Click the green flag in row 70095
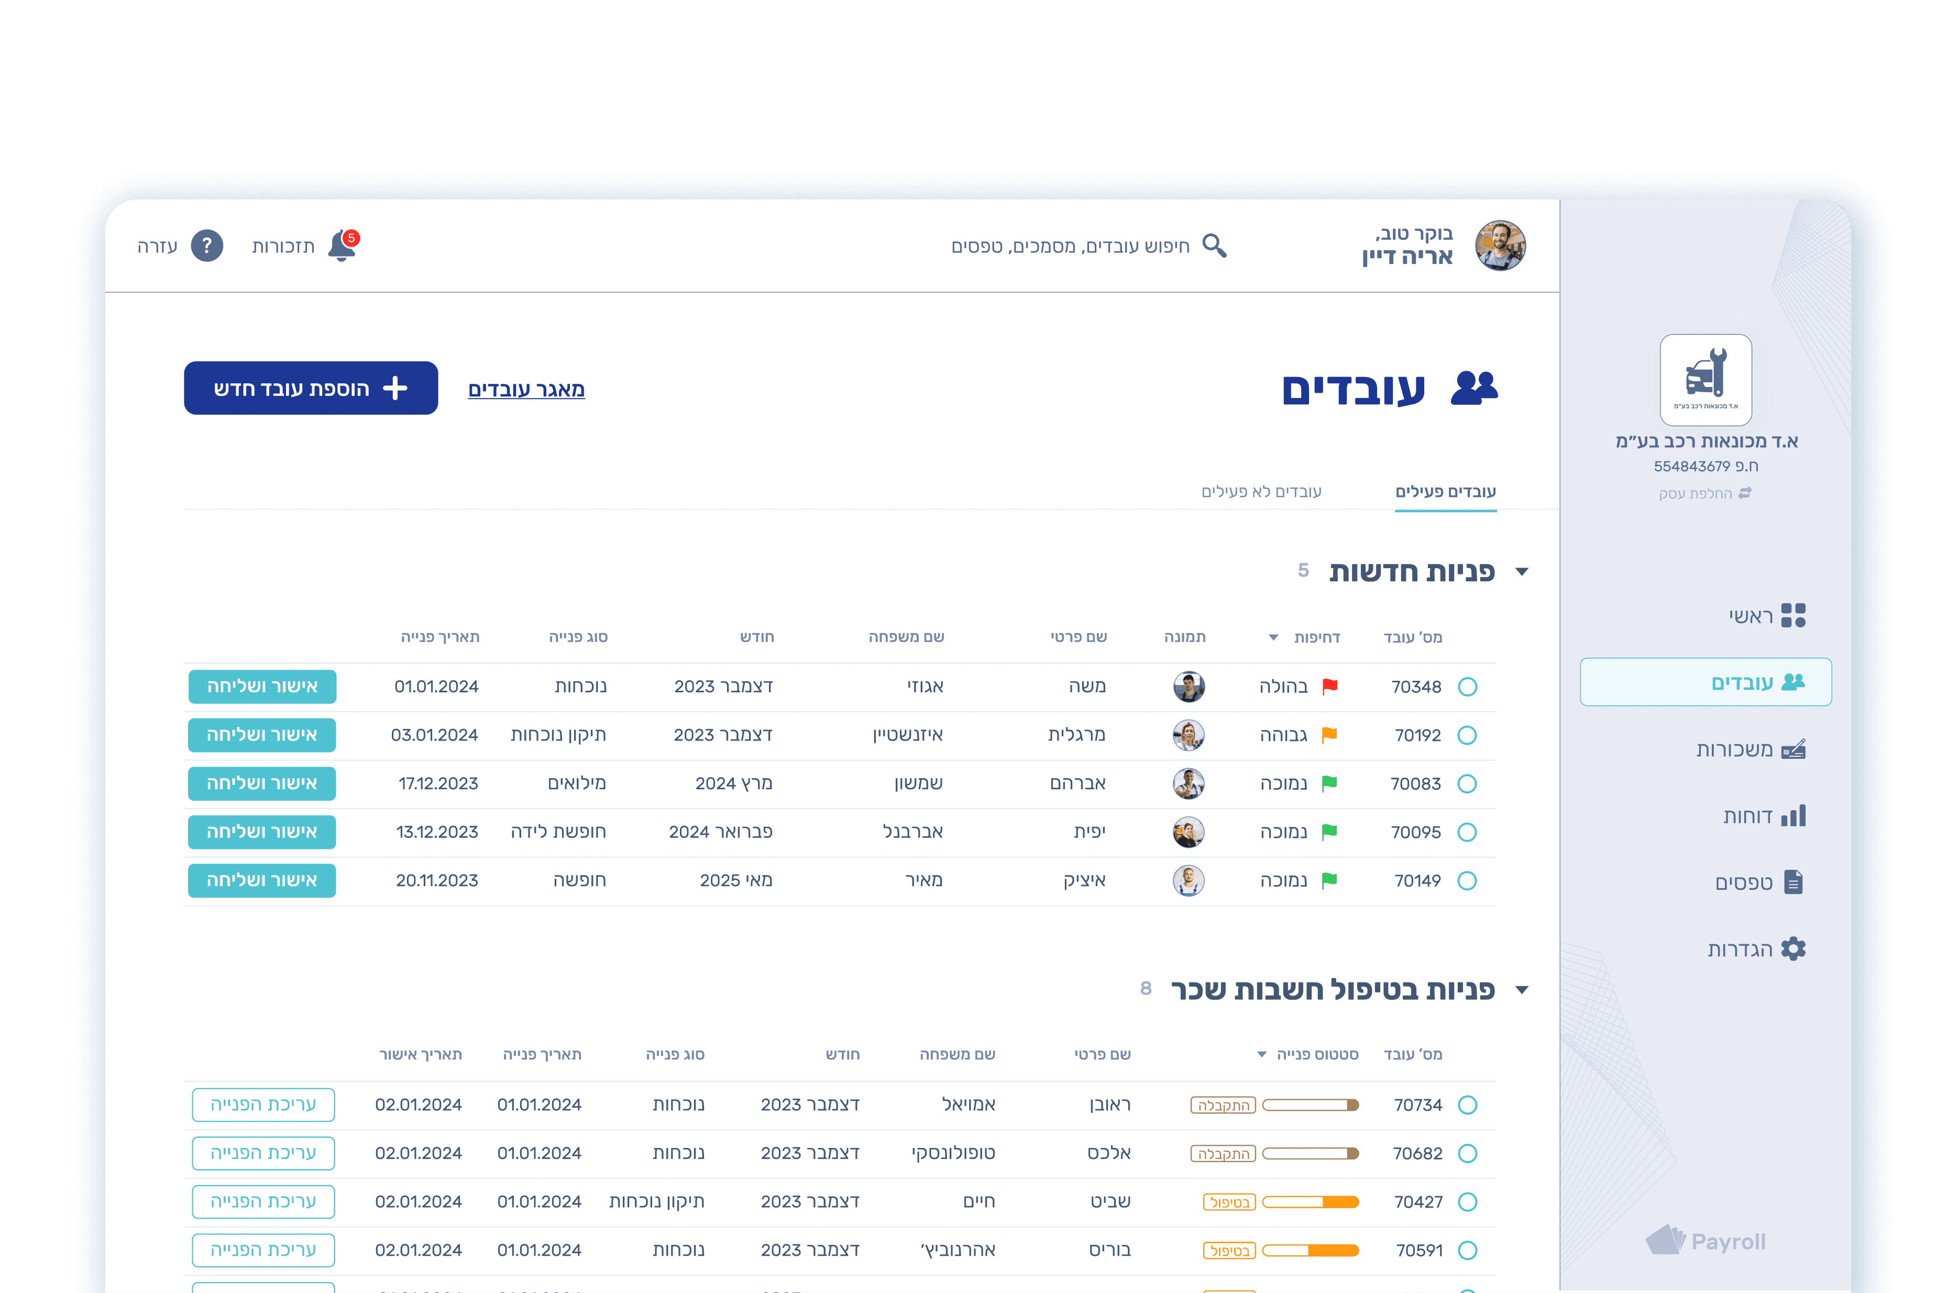This screenshot has width=1958, height=1293. (1329, 832)
